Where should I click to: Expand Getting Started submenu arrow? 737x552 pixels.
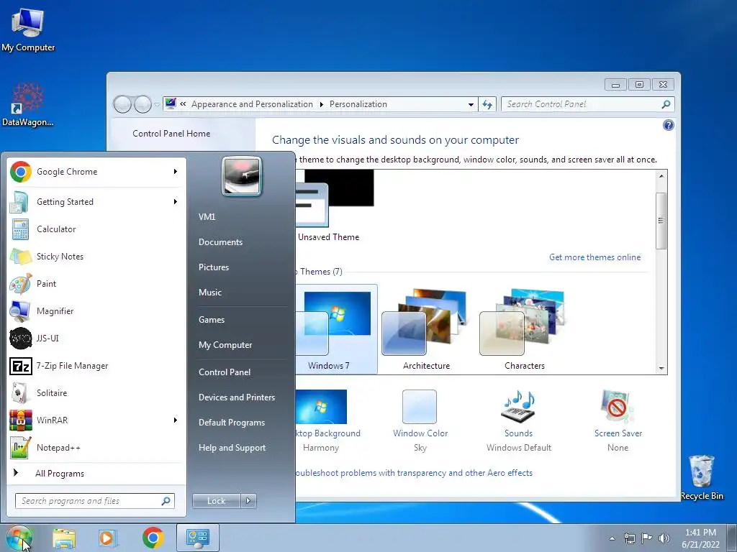tap(176, 202)
